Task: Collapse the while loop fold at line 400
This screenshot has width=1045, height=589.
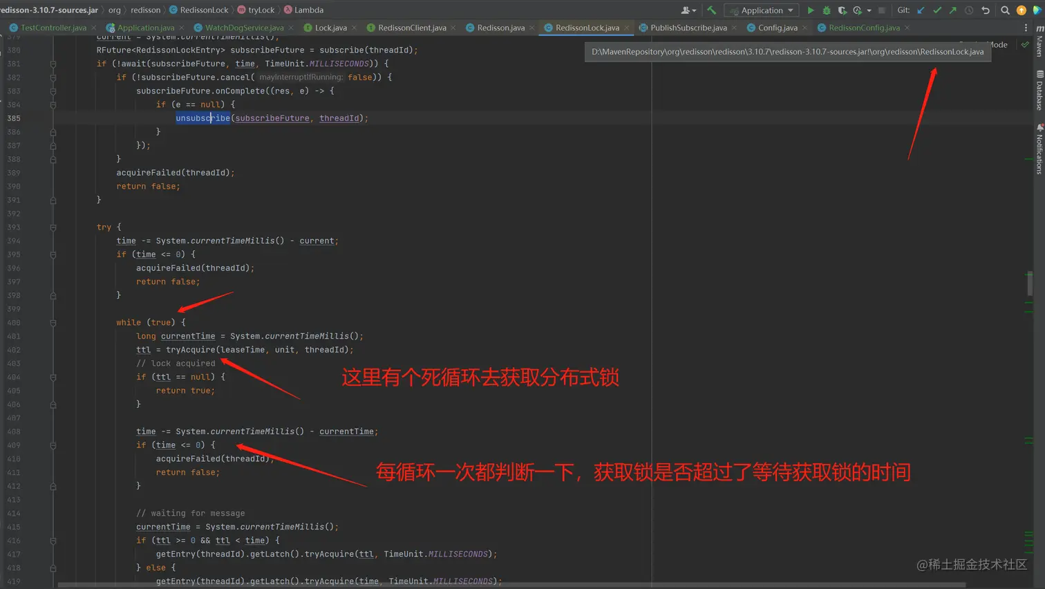Action: (53, 322)
